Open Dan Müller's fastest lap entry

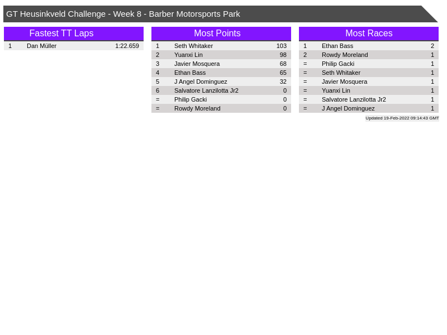tap(41, 46)
